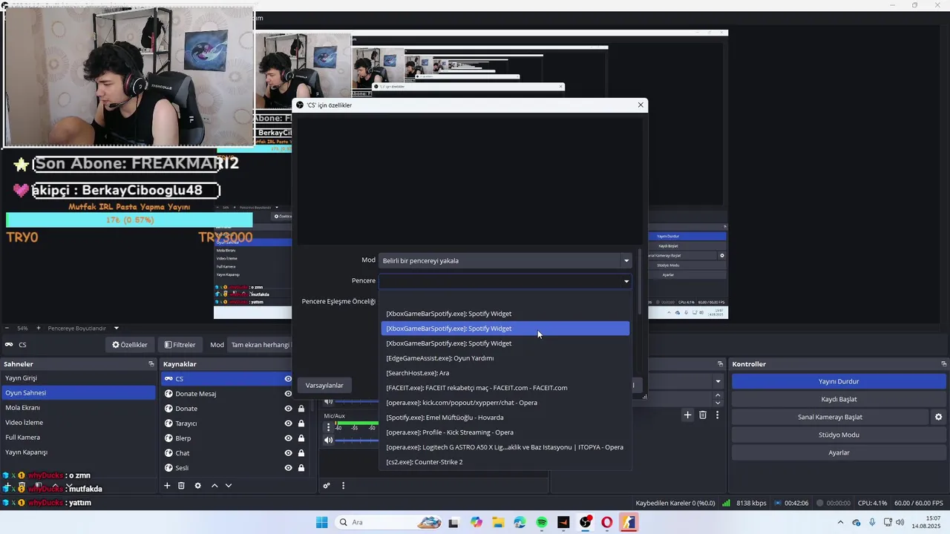Pick Spotify.exe Emel Müftüoğlu - Hovarda entry
The image size is (950, 534).
pos(505,418)
